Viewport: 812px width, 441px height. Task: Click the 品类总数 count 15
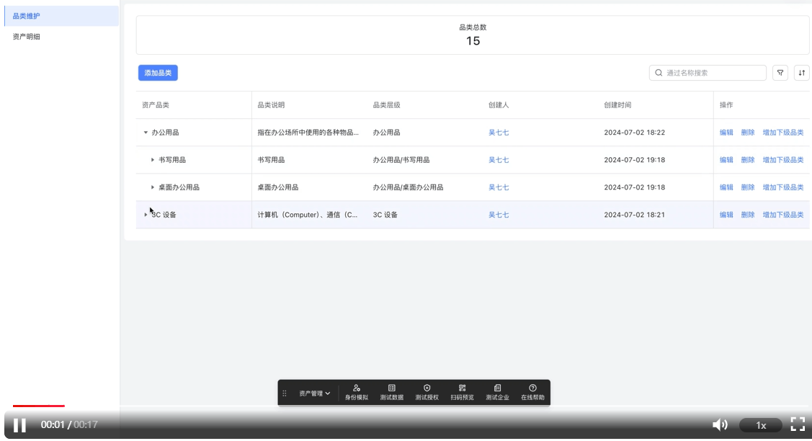[x=473, y=41]
